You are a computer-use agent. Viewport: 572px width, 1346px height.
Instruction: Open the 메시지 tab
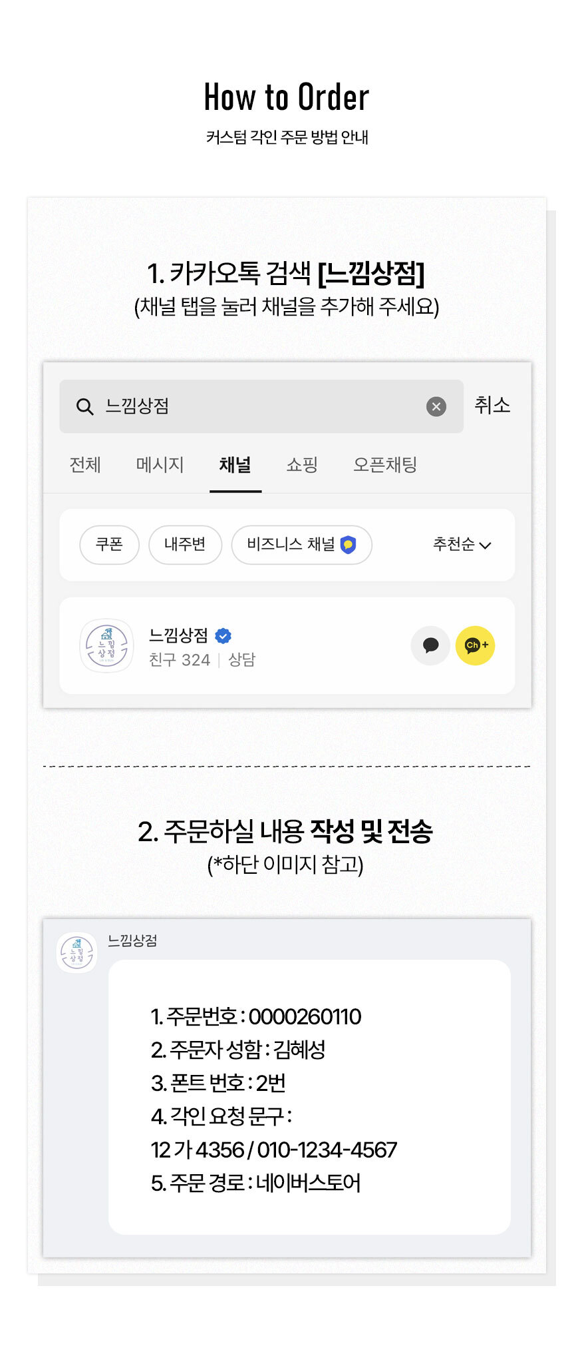(x=160, y=464)
